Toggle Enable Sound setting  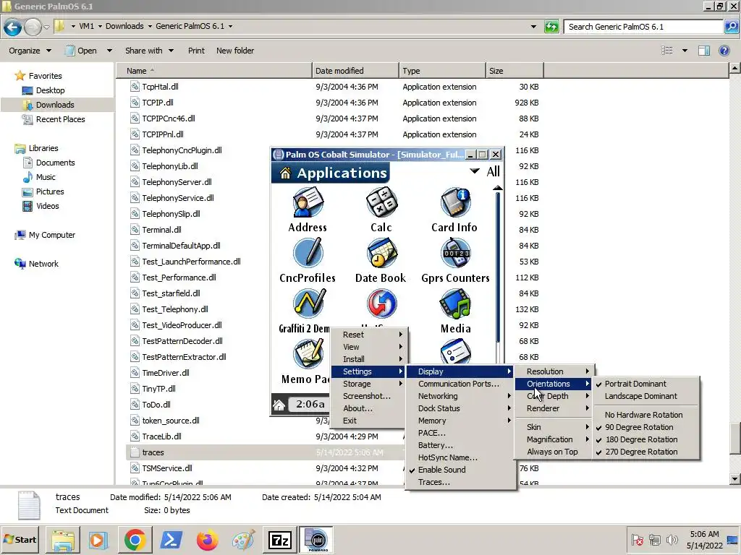[461, 470]
